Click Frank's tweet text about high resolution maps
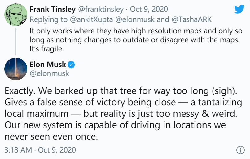 click(136, 40)
